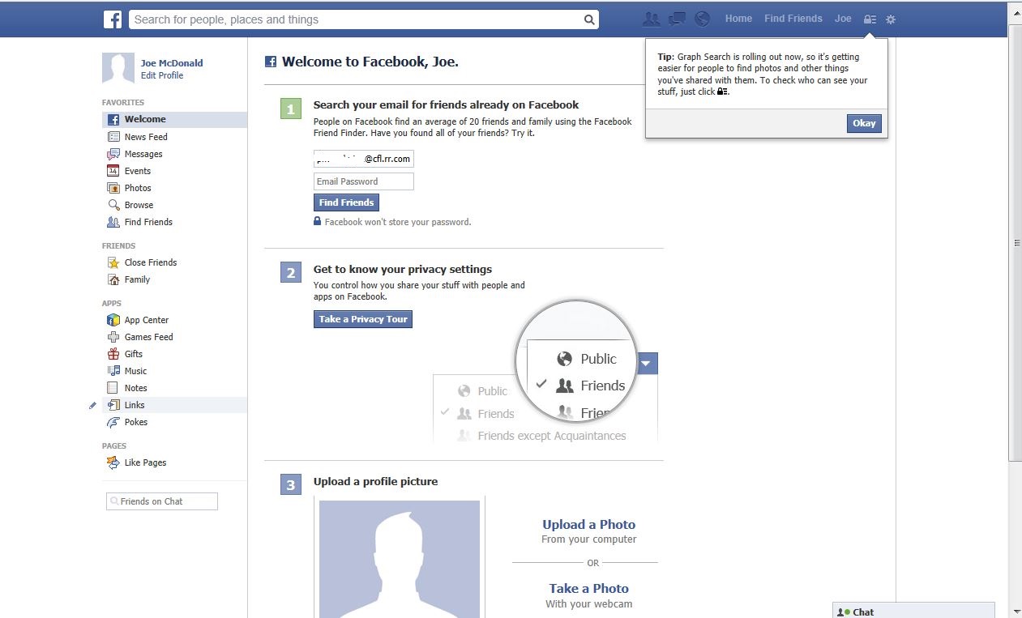Open the Chat bar at bottom
The height and width of the screenshot is (618, 1022).
(913, 612)
